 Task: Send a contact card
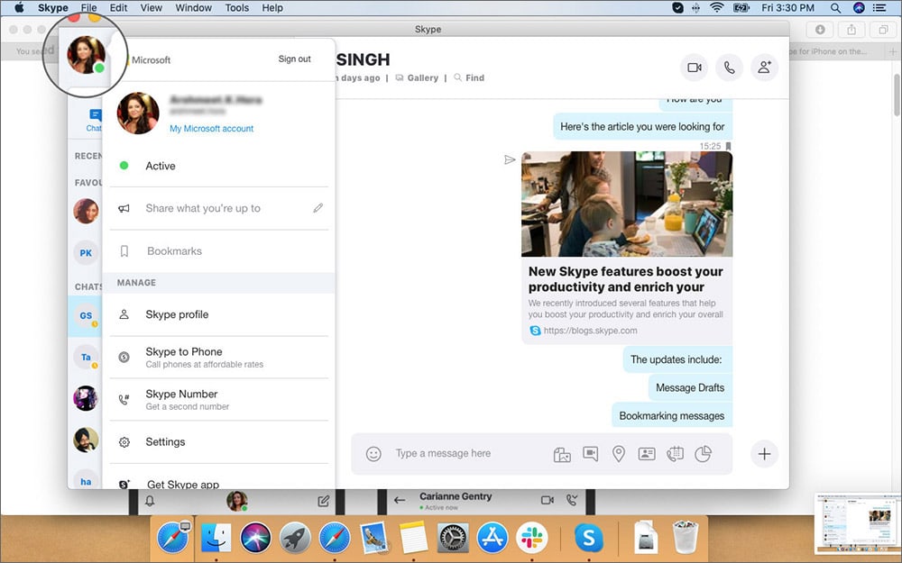[647, 454]
